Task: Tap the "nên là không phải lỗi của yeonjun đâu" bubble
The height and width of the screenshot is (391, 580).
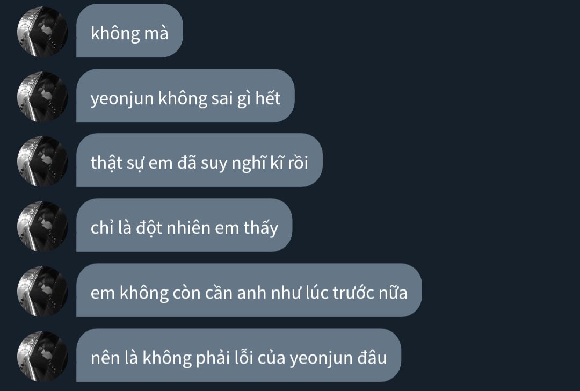Action: click(x=238, y=356)
